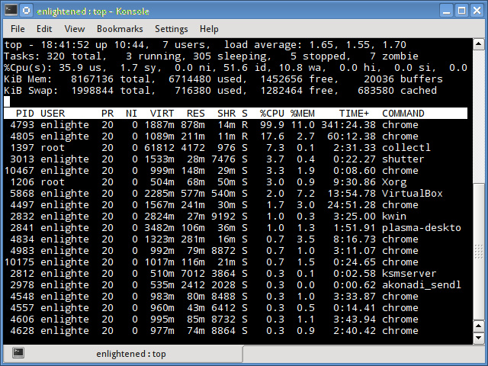
Task: Click the scrollbar down arrow at bottom
Action: tap(479, 338)
